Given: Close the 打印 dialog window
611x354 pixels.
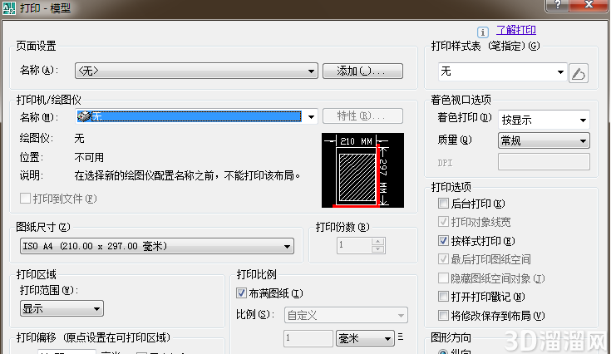Looking at the screenshot, I should pos(589,5).
